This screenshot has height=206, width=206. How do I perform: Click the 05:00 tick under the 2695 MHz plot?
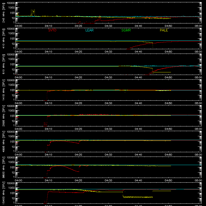[198, 129]
